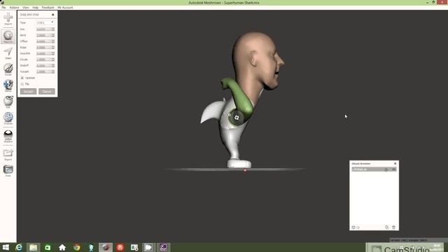Open the Shaders sphere icon

pos(8,136)
